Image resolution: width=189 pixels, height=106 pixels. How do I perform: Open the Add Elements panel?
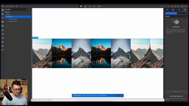point(3,10)
